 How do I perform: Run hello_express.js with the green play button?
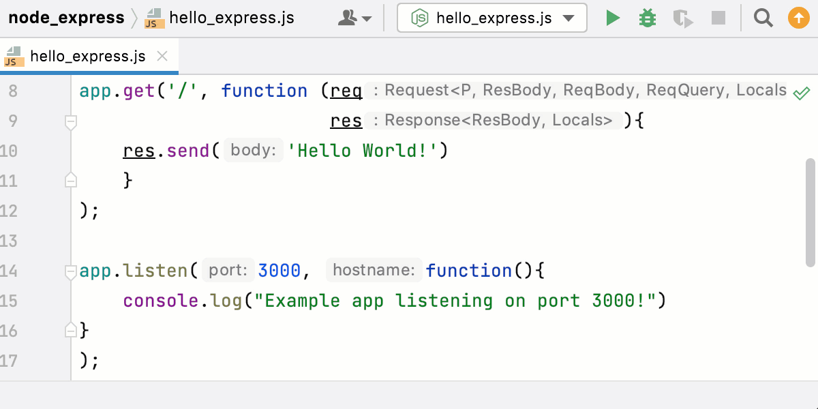coord(613,18)
